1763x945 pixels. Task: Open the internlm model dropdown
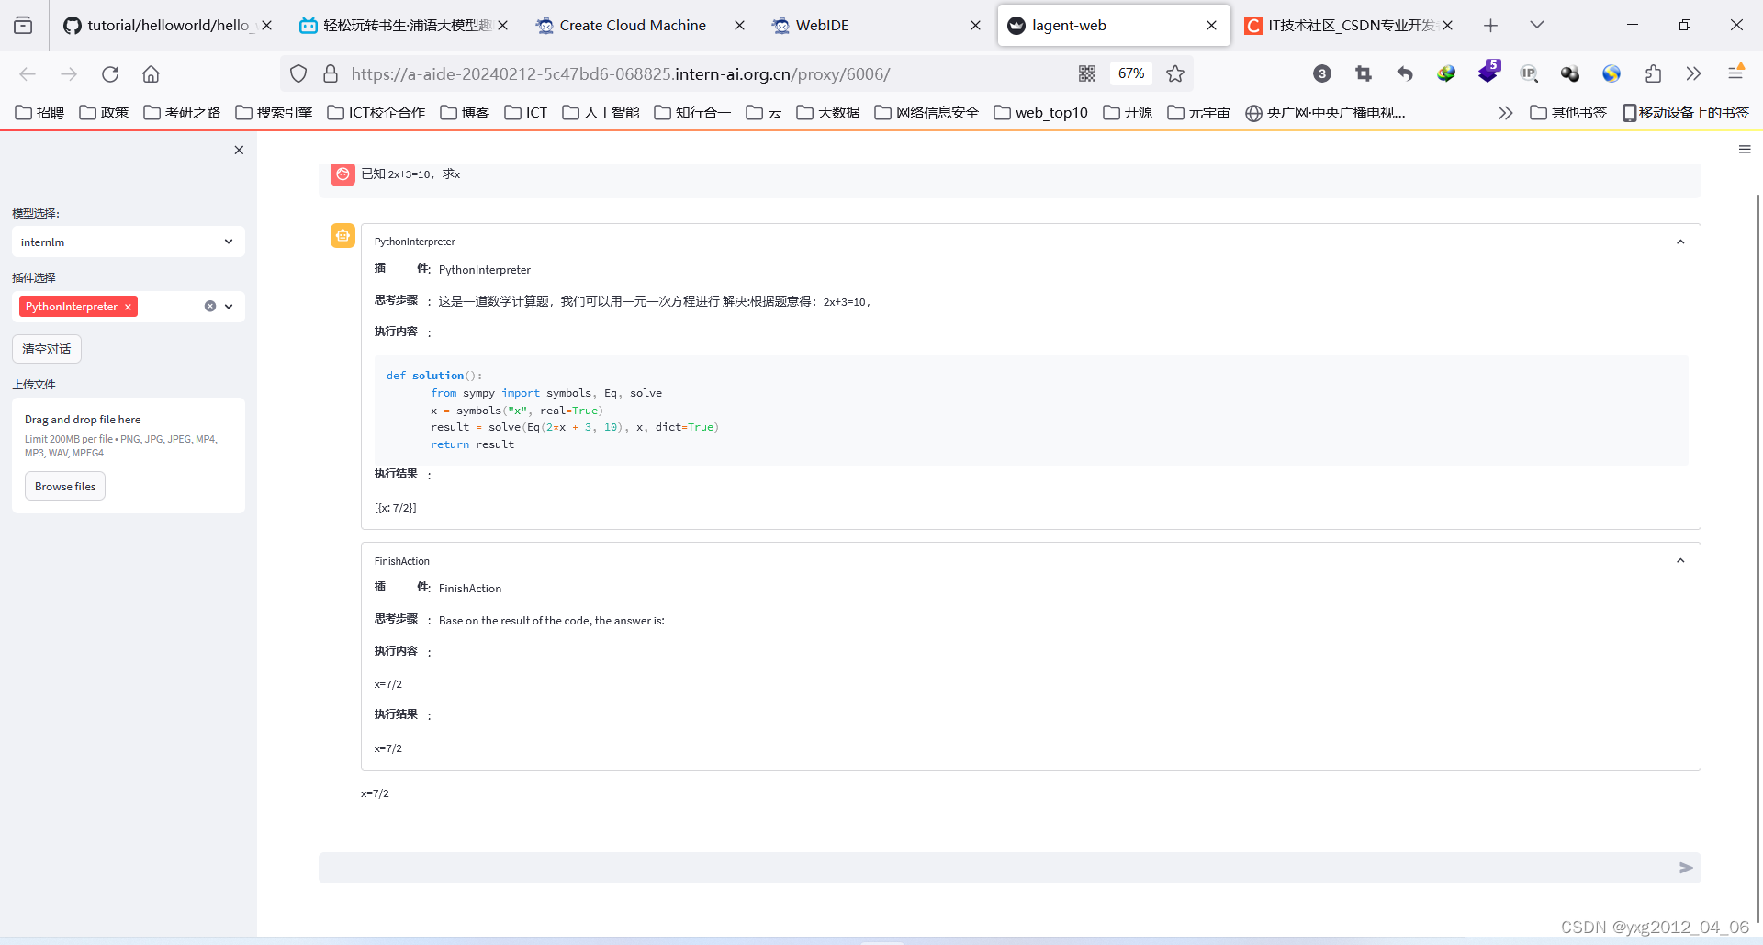tap(129, 242)
